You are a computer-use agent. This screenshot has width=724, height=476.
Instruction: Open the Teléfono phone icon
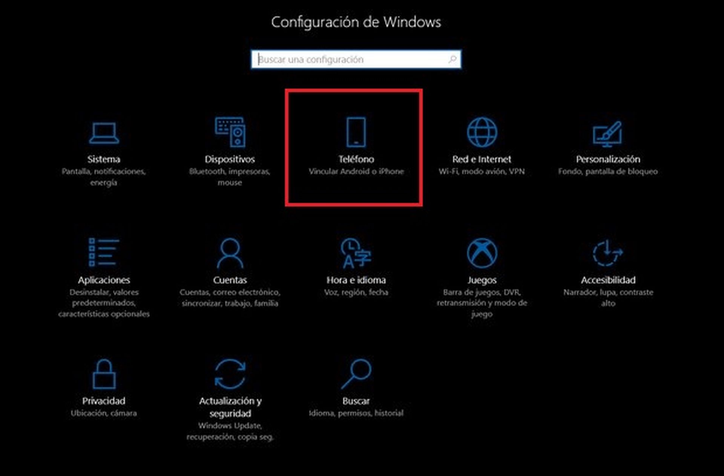(x=356, y=132)
